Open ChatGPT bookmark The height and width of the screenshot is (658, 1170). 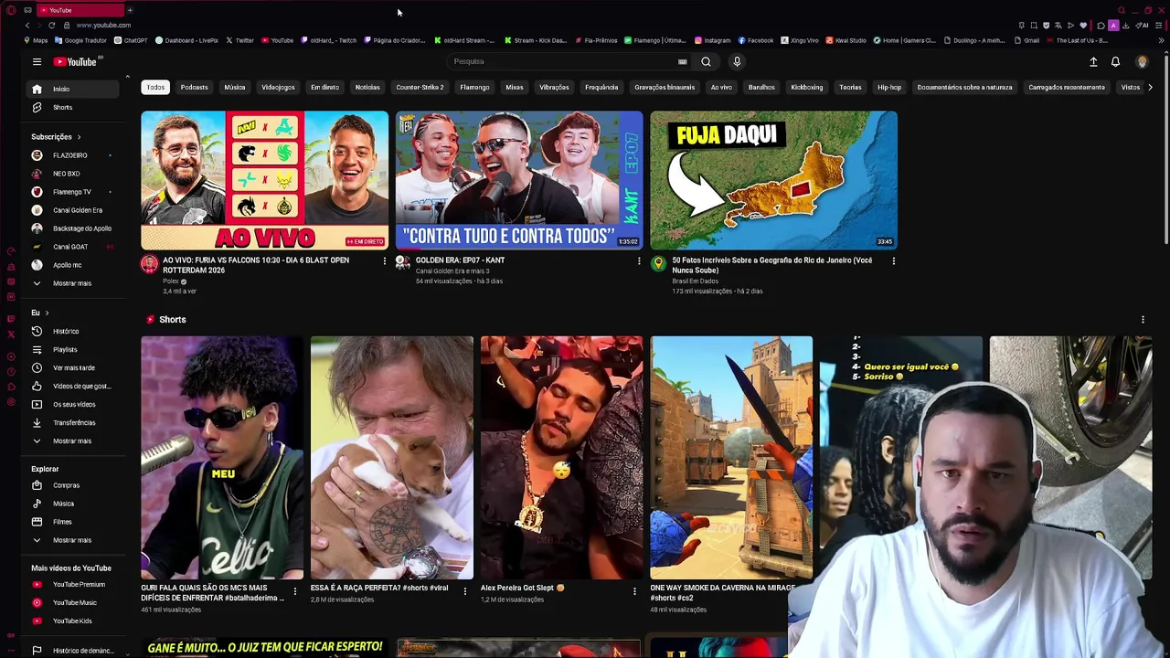131,40
